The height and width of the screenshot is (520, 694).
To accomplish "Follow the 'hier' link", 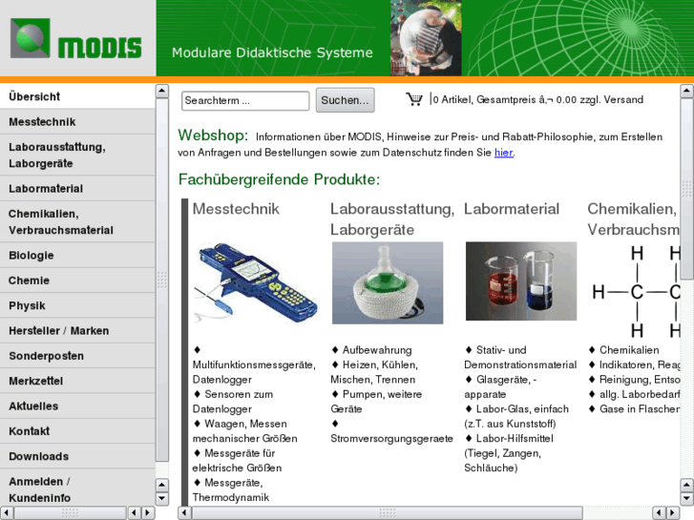I will [x=503, y=153].
